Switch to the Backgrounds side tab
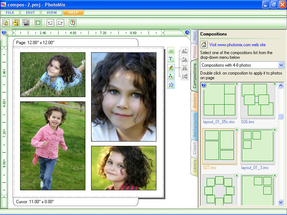287x215 pixels. [x=194, y=125]
